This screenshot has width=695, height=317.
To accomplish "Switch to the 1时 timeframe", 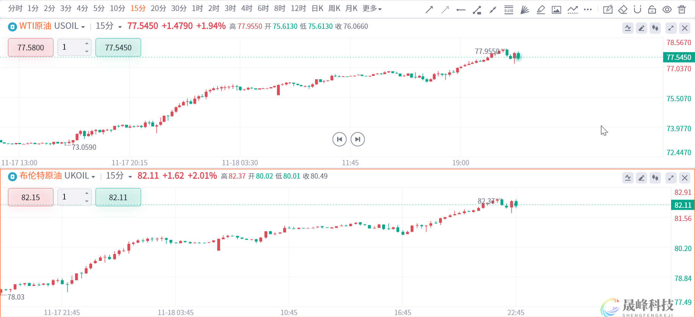I will (197, 8).
